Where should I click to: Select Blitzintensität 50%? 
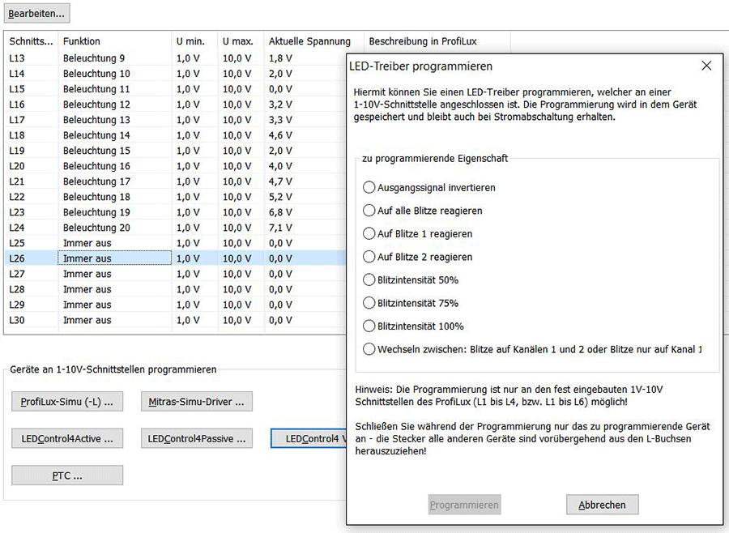pyautogui.click(x=370, y=279)
